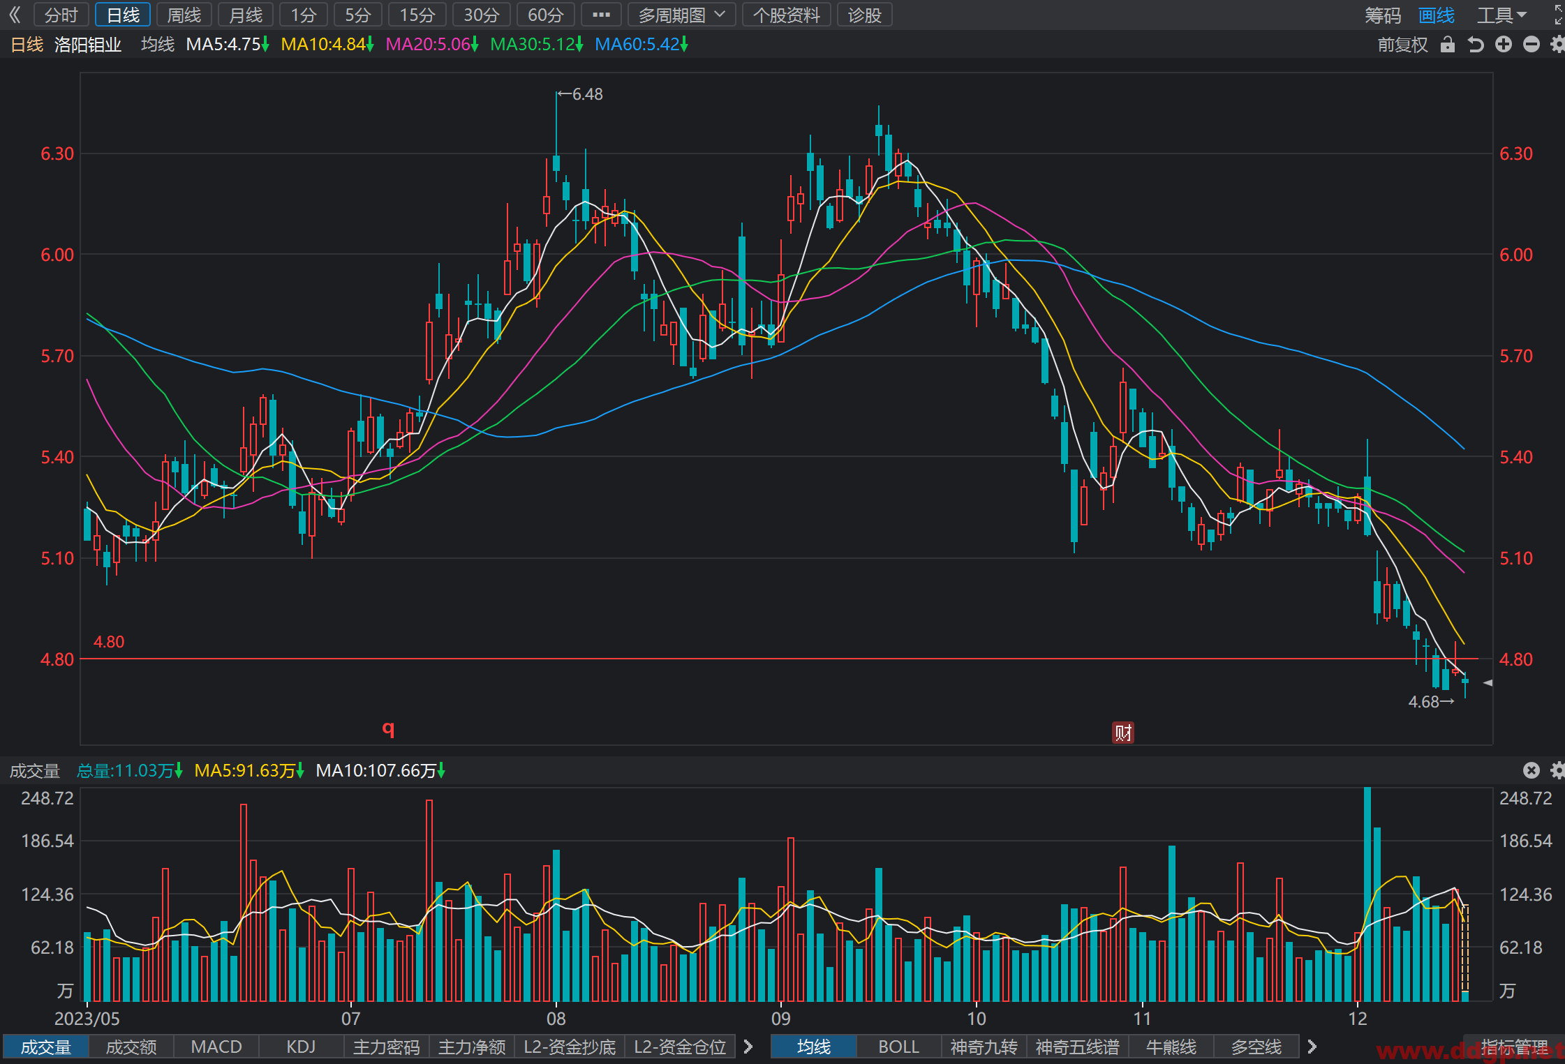Click the fullscreen expand icon
The height and width of the screenshot is (1064, 1565).
pyautogui.click(x=1558, y=15)
